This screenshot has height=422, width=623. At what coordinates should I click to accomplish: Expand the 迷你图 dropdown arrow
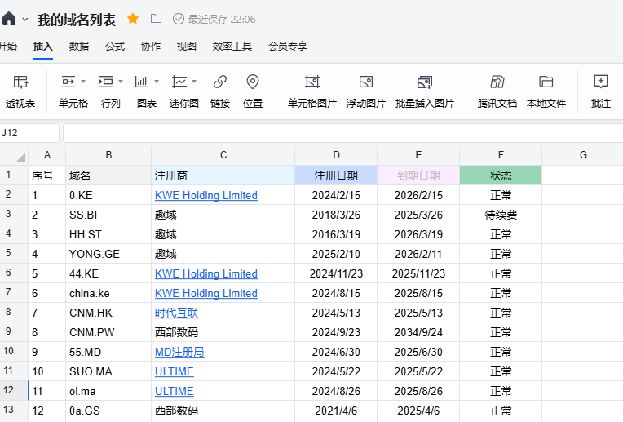pos(194,82)
